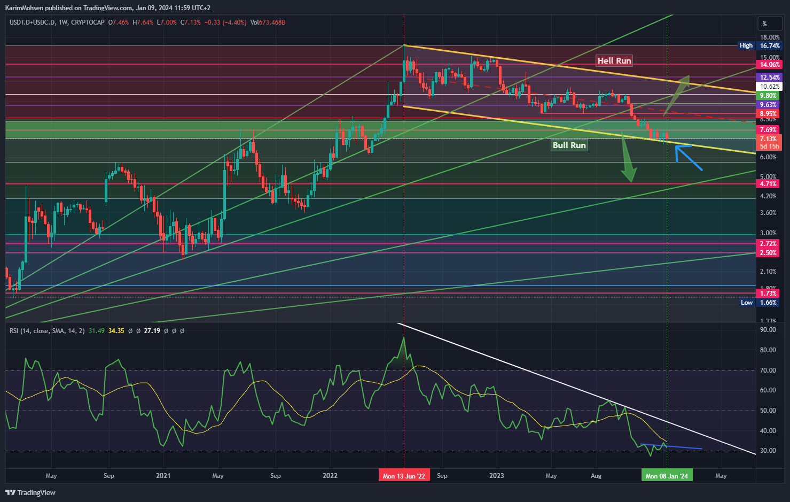Click the open value O7.46%
Image resolution: width=790 pixels, height=502 pixels.
119,22
